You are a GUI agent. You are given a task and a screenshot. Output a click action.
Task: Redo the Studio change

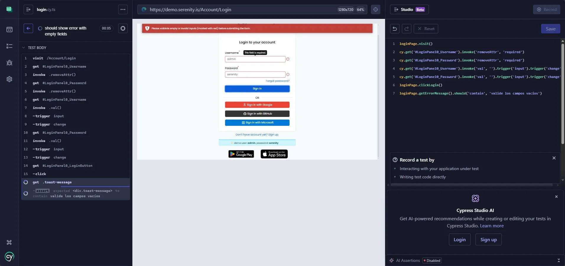(x=407, y=29)
